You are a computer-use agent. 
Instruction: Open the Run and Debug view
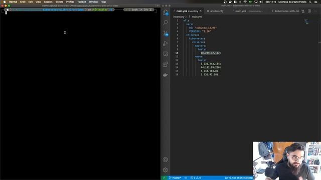point(166,43)
